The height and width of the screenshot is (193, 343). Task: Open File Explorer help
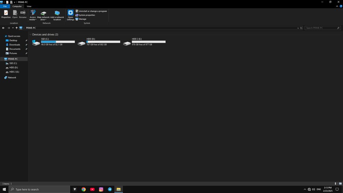341,6
